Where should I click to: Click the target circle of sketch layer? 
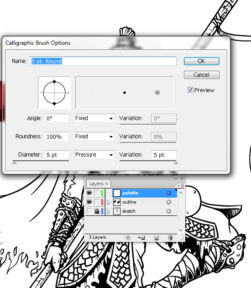(x=168, y=211)
